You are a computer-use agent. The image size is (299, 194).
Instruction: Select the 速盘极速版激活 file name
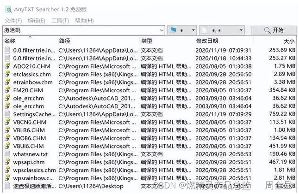click(x=35, y=186)
